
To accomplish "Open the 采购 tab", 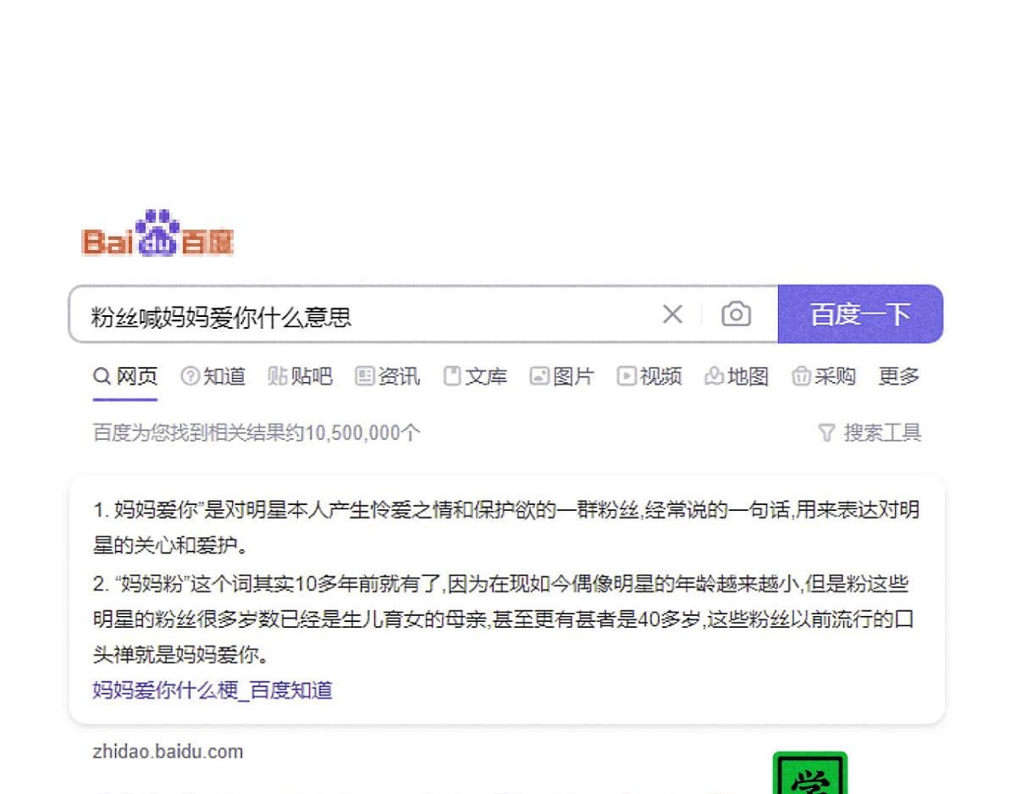I will pyautogui.click(x=824, y=376).
